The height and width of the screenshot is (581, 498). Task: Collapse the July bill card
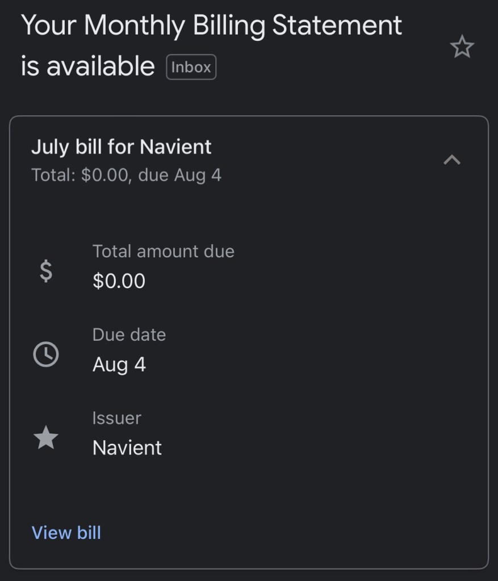point(451,160)
